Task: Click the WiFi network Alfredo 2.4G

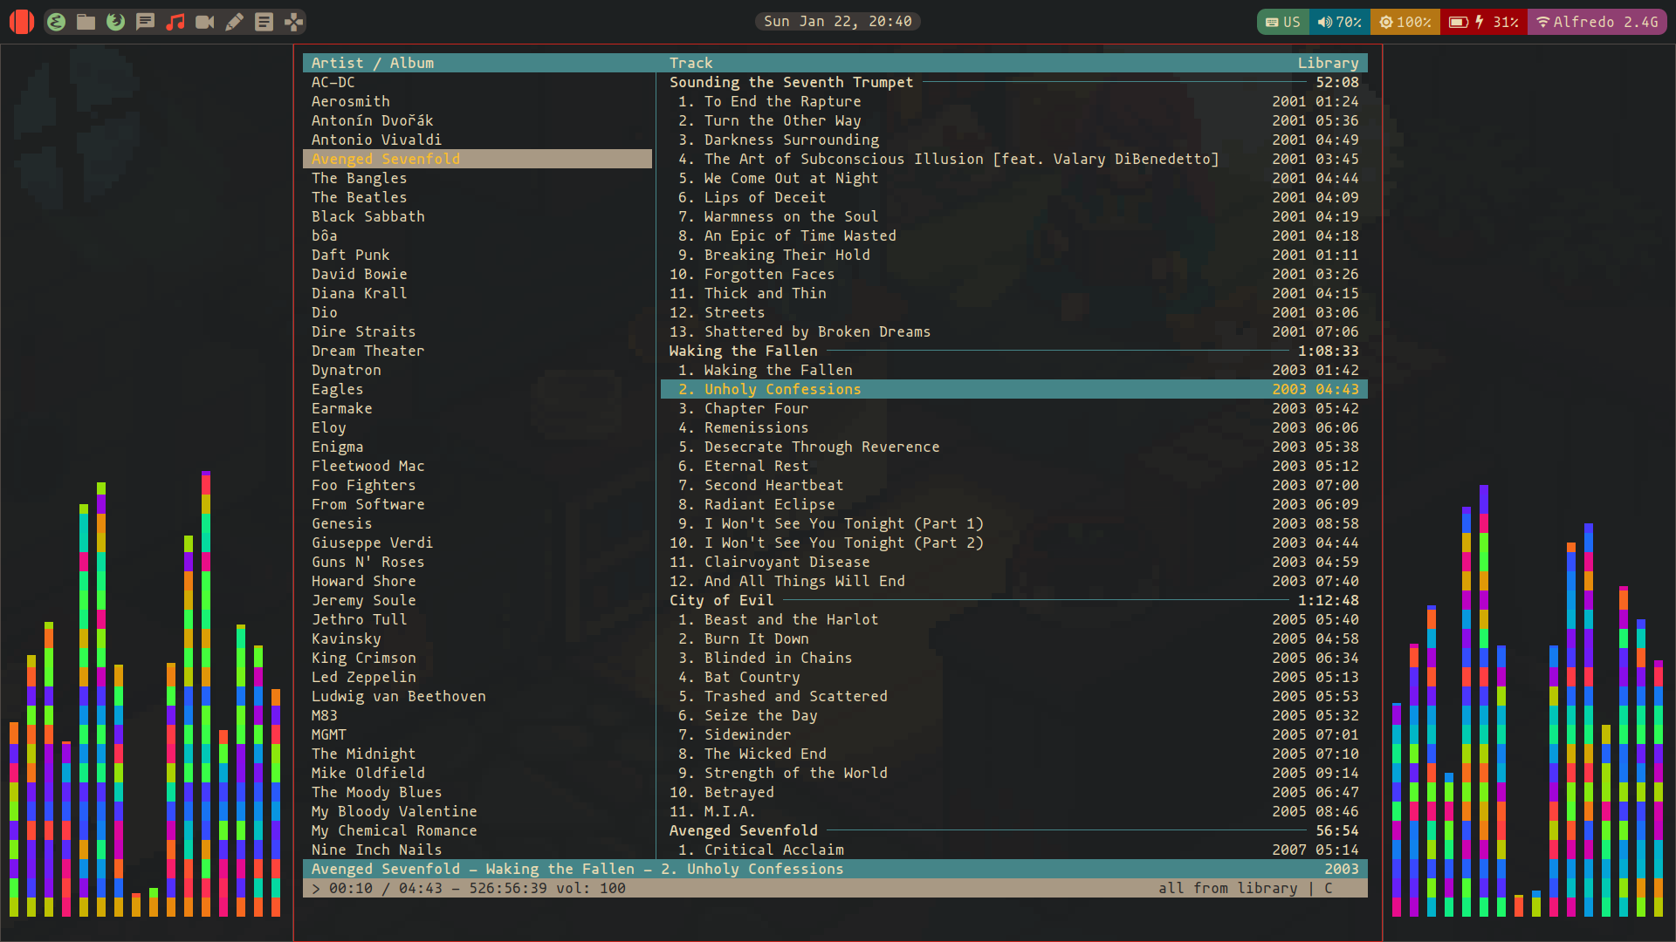Action: [1600, 21]
